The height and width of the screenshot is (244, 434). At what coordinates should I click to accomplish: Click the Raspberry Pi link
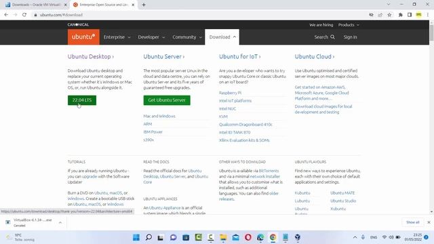230,93
